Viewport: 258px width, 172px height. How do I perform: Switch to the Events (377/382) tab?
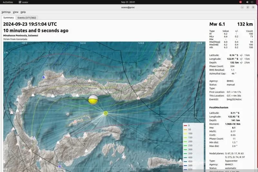[26, 18]
